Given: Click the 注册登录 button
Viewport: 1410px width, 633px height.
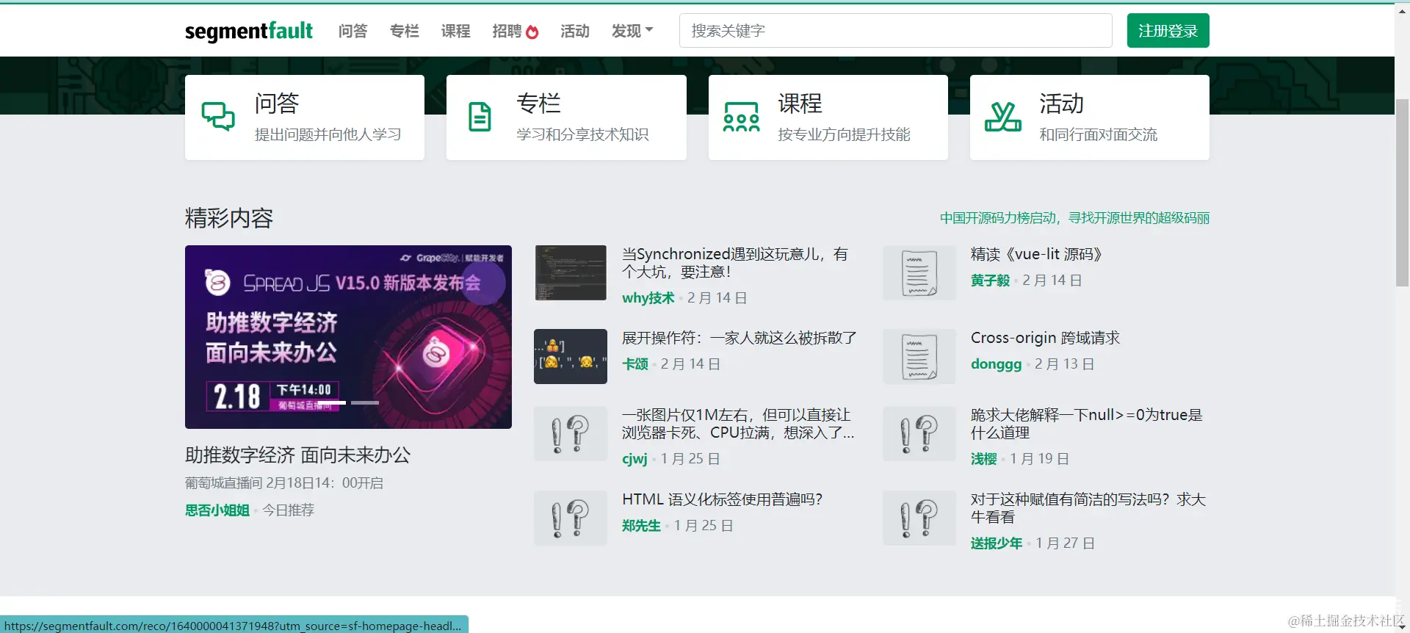Looking at the screenshot, I should pos(1168,31).
